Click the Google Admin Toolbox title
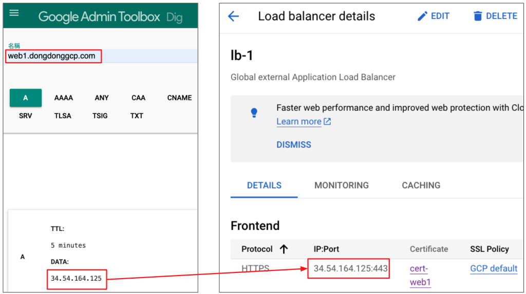 point(99,17)
